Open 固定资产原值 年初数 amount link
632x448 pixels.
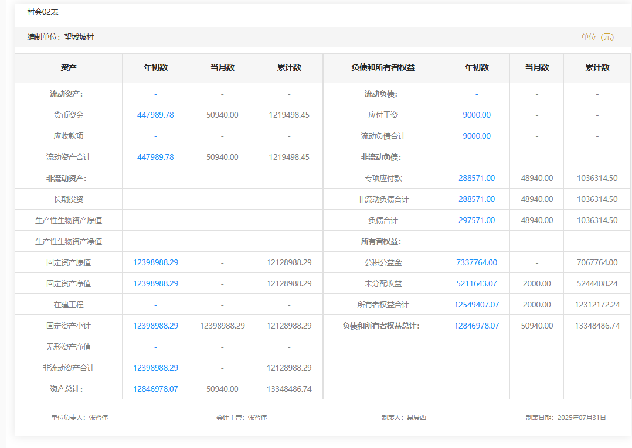point(155,262)
